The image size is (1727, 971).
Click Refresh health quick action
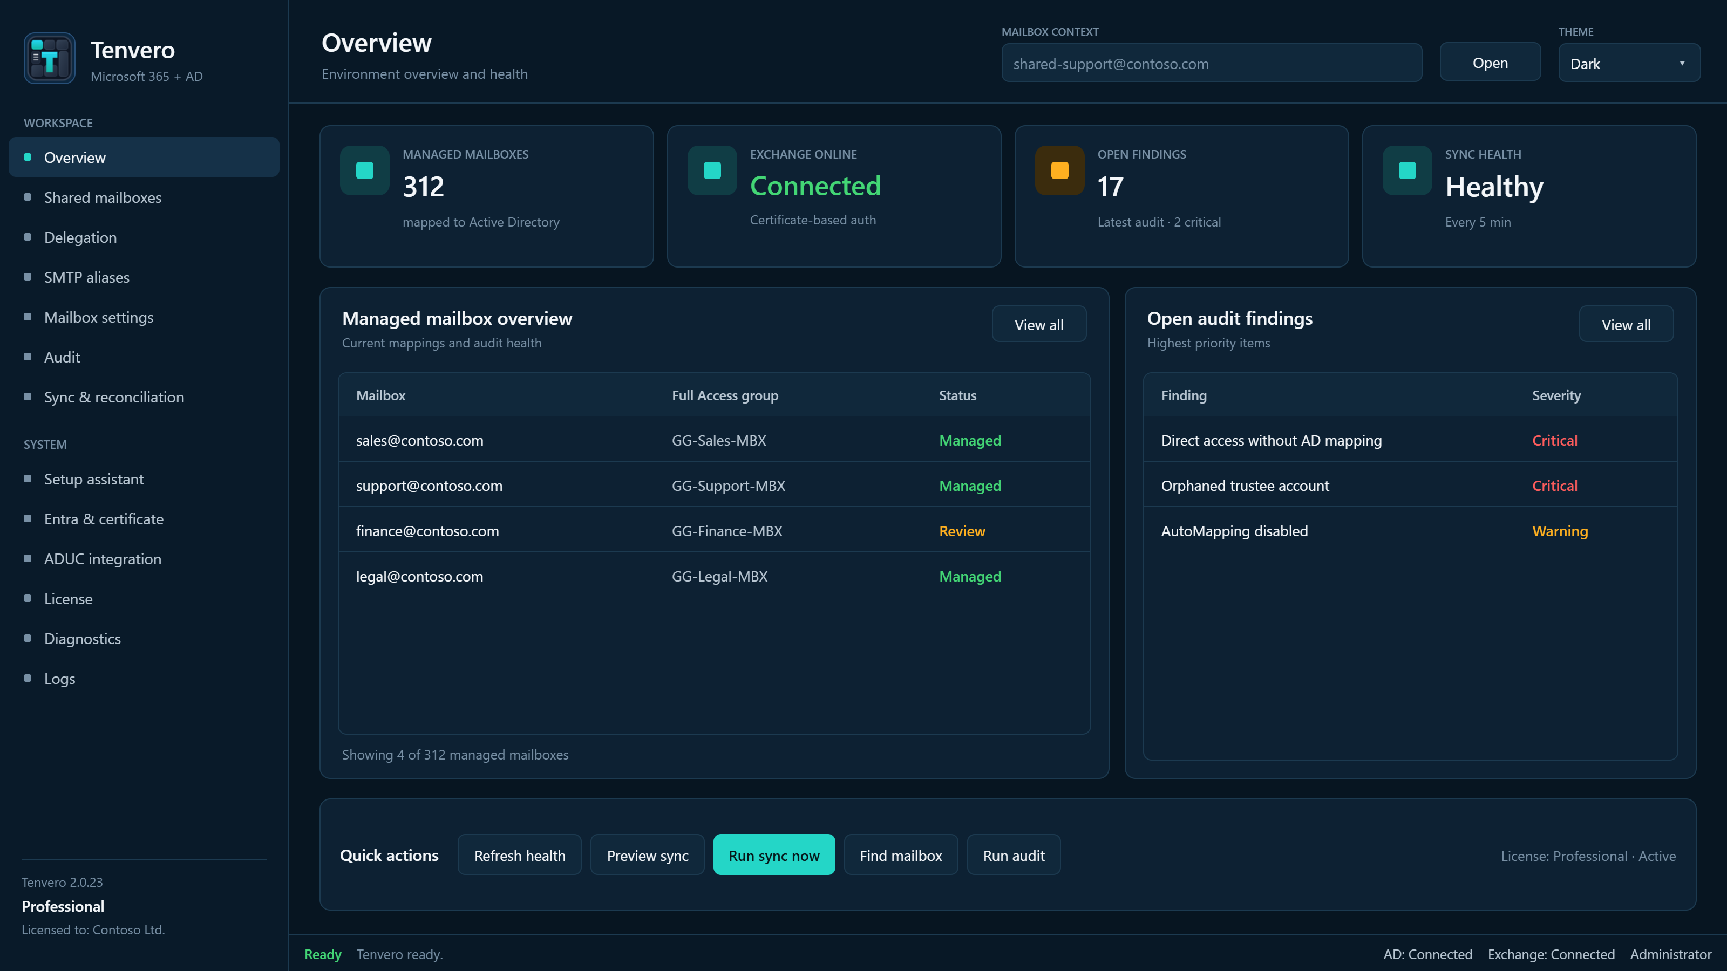coord(520,855)
